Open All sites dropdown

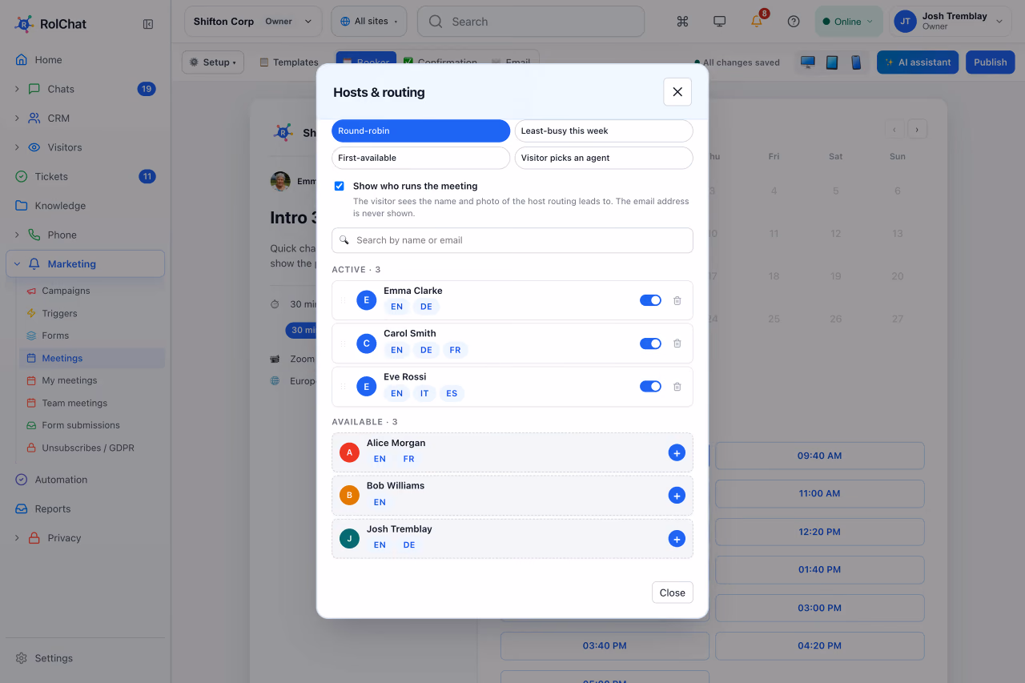(x=369, y=22)
